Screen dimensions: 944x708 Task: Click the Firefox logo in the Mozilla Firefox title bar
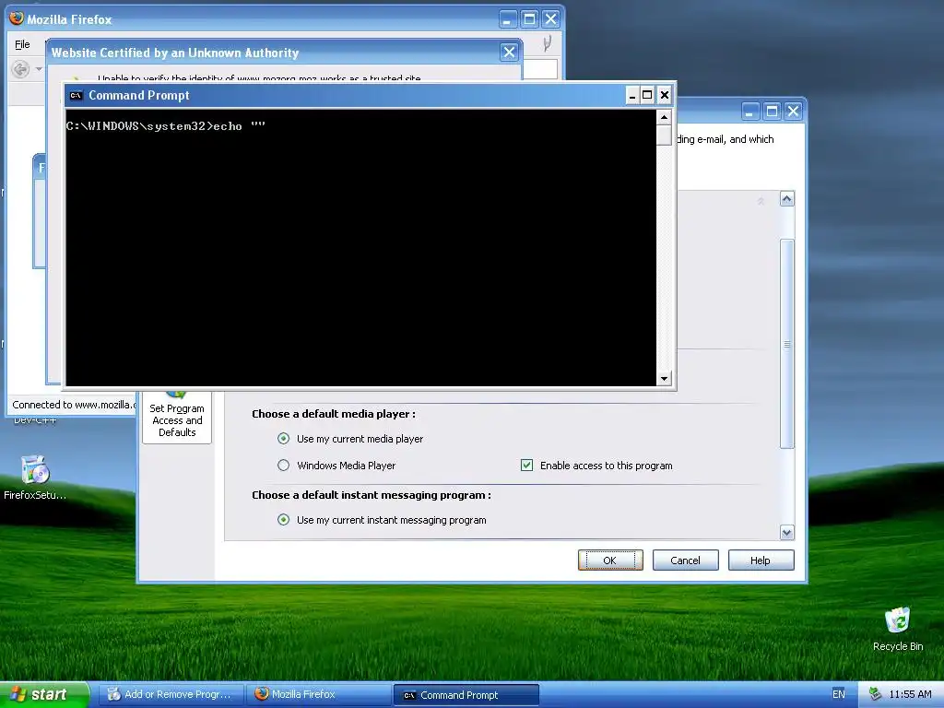coord(17,18)
